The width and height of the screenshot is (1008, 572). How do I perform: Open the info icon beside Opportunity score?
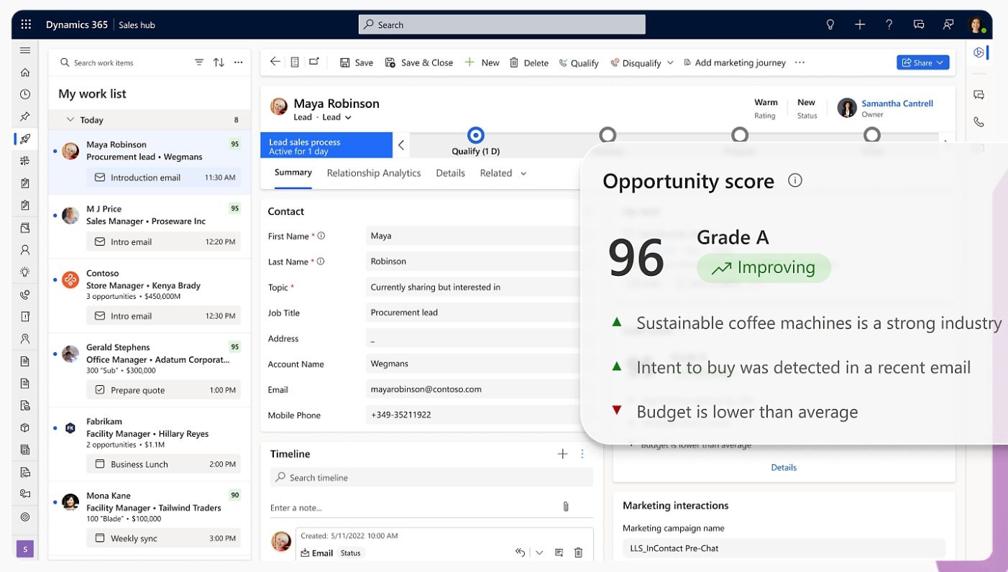click(x=794, y=180)
